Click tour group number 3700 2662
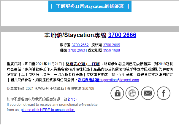 pos(80,45)
